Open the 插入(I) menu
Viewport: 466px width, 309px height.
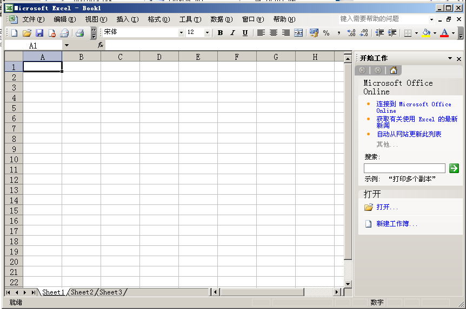pos(128,19)
